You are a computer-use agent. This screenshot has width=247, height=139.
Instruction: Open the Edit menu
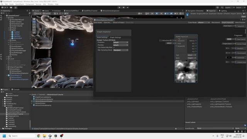[x=6, y=4]
